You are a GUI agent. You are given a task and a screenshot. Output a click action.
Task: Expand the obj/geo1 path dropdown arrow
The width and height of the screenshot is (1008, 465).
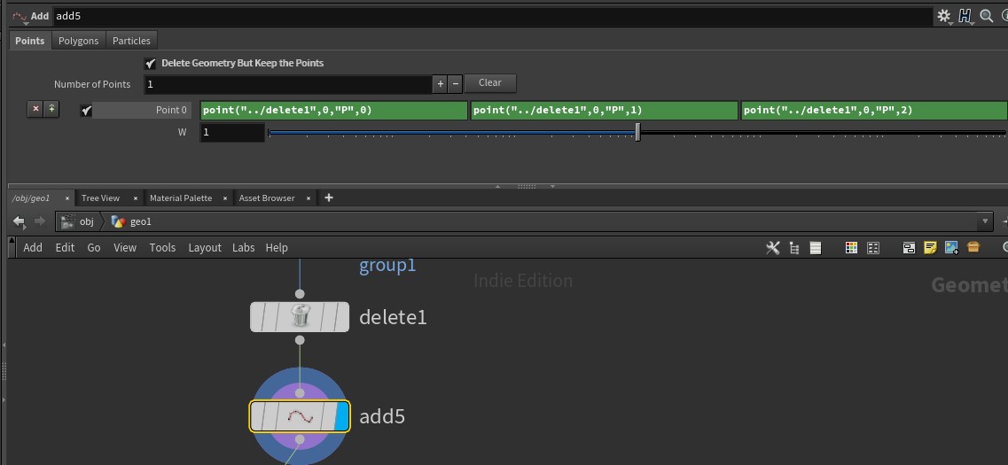point(985,221)
